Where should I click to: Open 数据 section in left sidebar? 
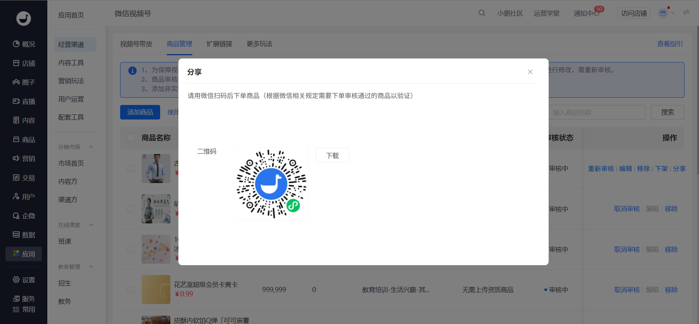[x=24, y=235]
